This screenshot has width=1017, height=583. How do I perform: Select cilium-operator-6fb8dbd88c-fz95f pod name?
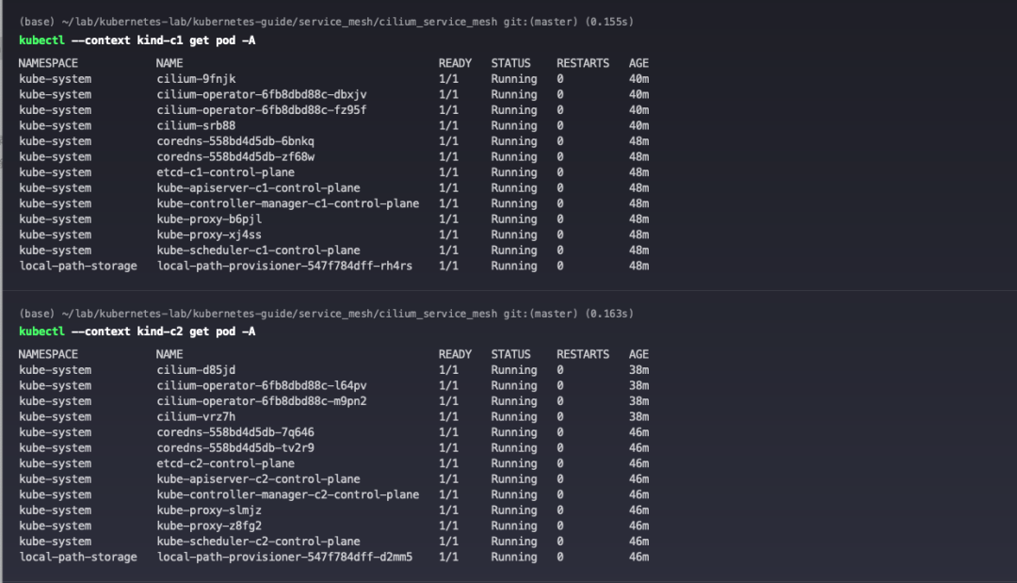click(262, 110)
